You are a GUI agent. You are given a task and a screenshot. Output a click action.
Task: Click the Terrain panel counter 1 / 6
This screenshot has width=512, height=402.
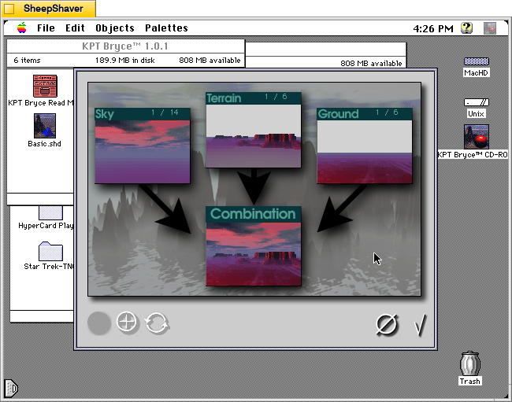click(276, 97)
